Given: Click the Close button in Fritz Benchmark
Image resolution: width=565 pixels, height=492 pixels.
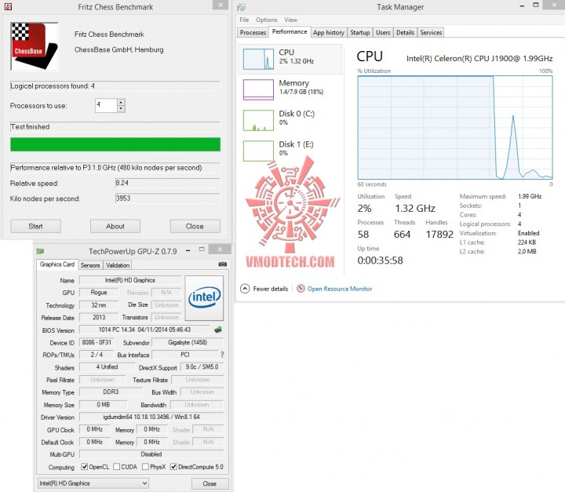Looking at the screenshot, I should (x=195, y=226).
